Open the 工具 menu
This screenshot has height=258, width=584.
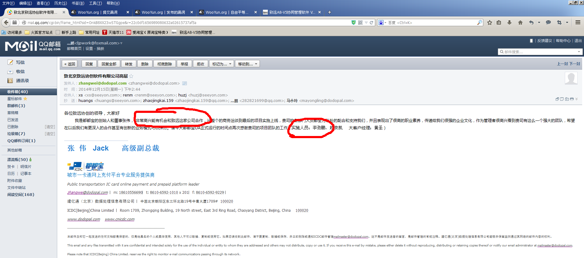pos(96,3)
